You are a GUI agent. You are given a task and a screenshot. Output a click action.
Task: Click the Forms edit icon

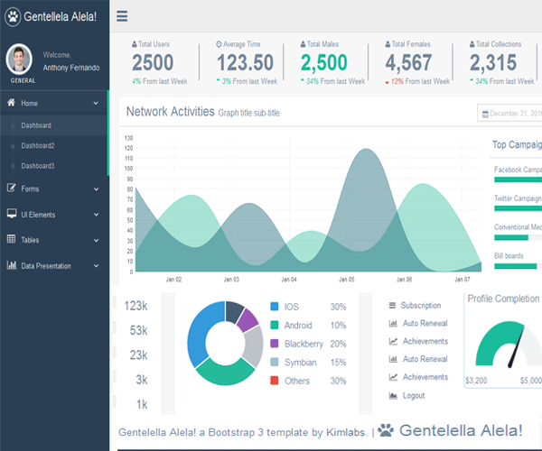pyautogui.click(x=11, y=188)
